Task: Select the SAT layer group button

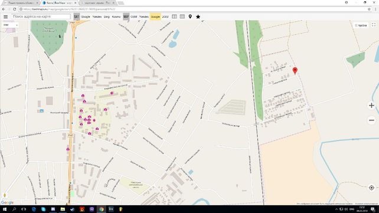Action: [x=76, y=17]
